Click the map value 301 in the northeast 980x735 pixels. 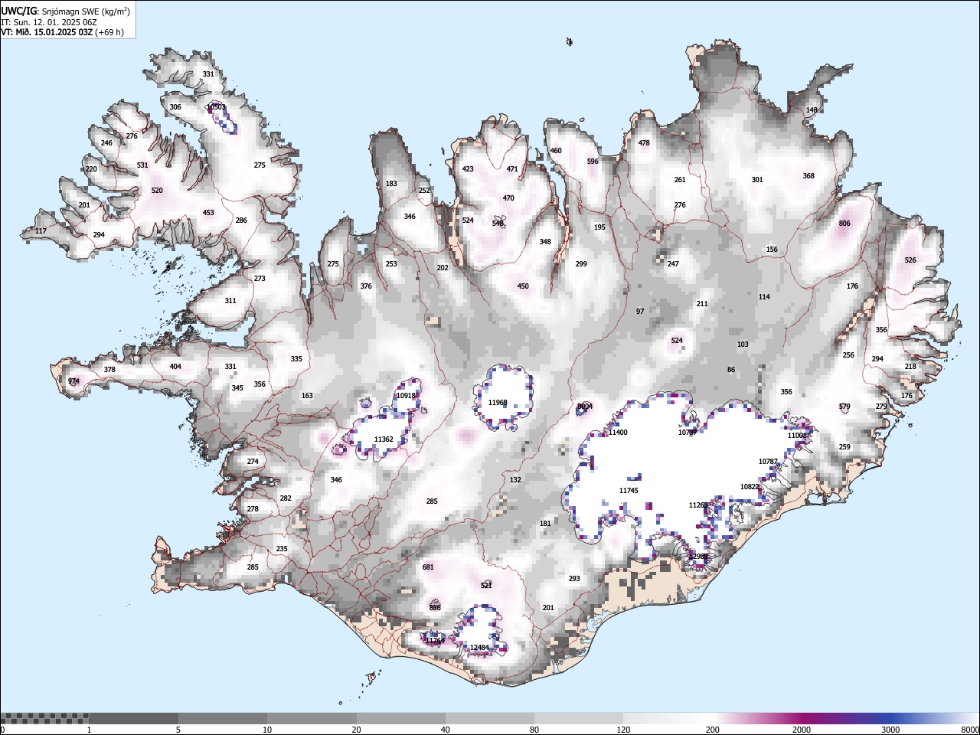pyautogui.click(x=757, y=180)
